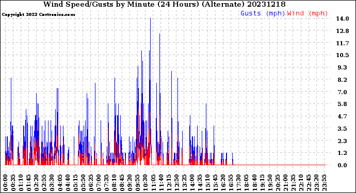Screen dimensions: 356x193
Task: Click the 07:35 time axis label
Action: (107, 183)
